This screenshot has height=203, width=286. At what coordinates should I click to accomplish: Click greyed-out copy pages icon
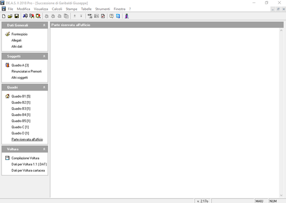[66, 16]
